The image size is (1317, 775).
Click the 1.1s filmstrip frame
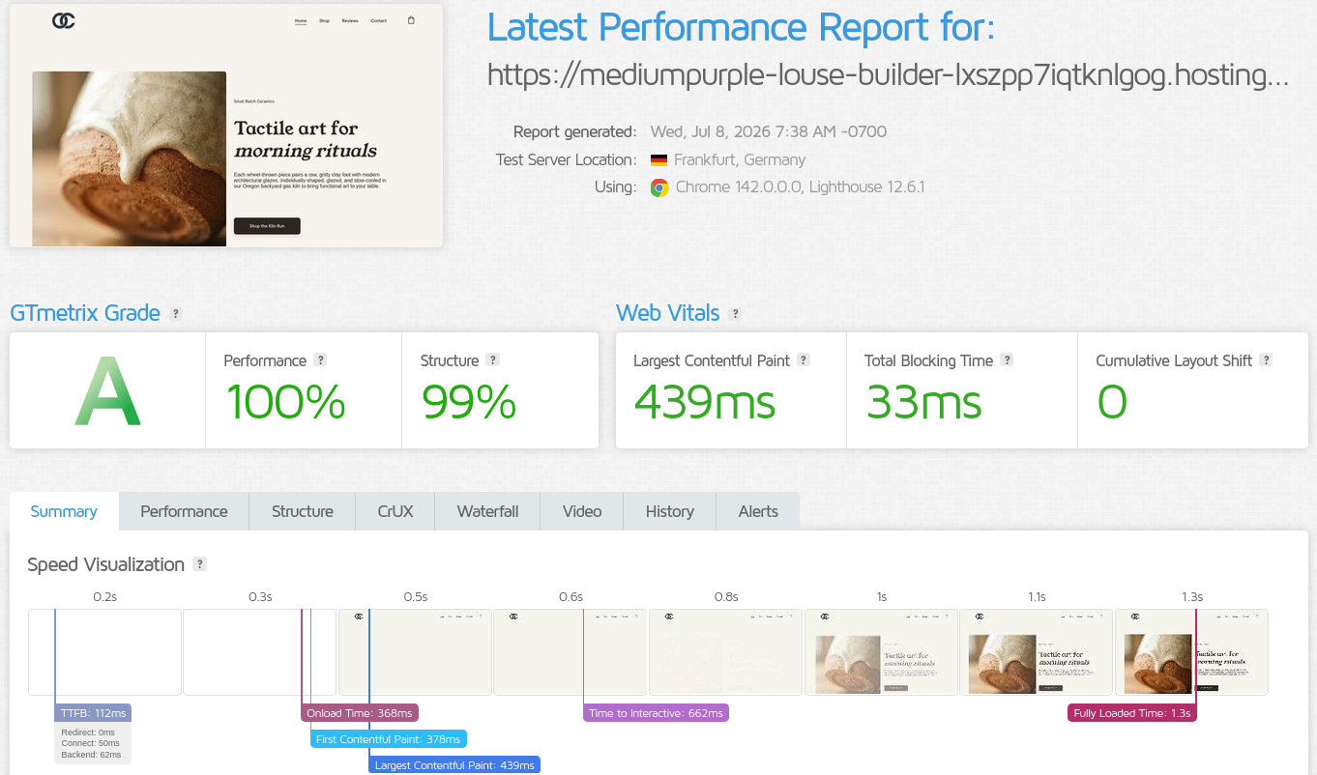click(1037, 652)
